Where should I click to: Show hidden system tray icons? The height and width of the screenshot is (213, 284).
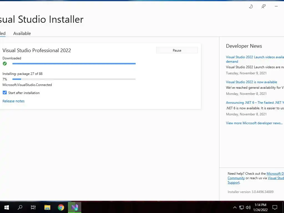(235, 207)
